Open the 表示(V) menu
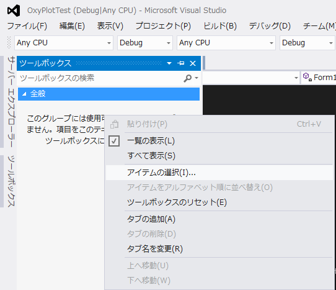 pyautogui.click(x=110, y=26)
